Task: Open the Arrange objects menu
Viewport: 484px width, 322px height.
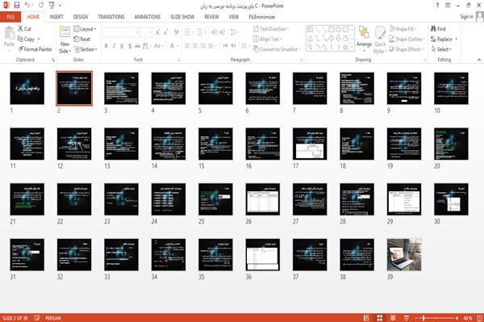Action: point(364,39)
